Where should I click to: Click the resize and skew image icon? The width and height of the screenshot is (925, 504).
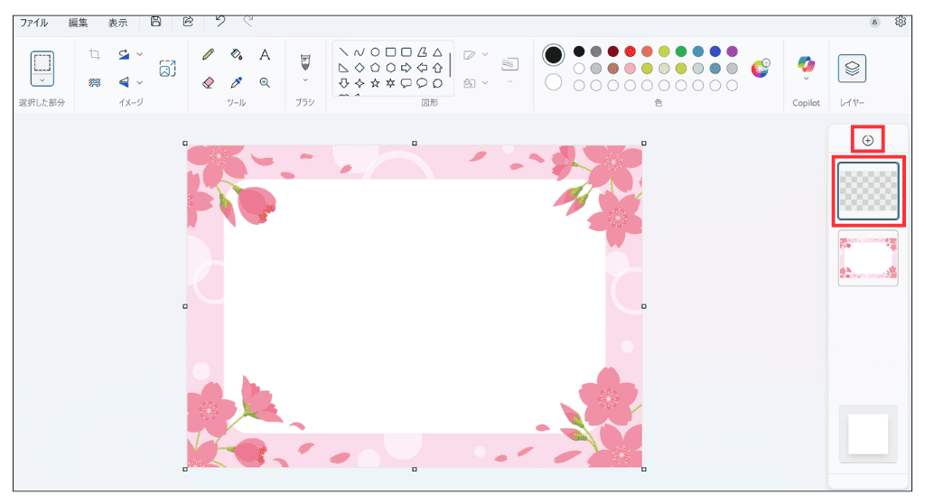pos(167,69)
